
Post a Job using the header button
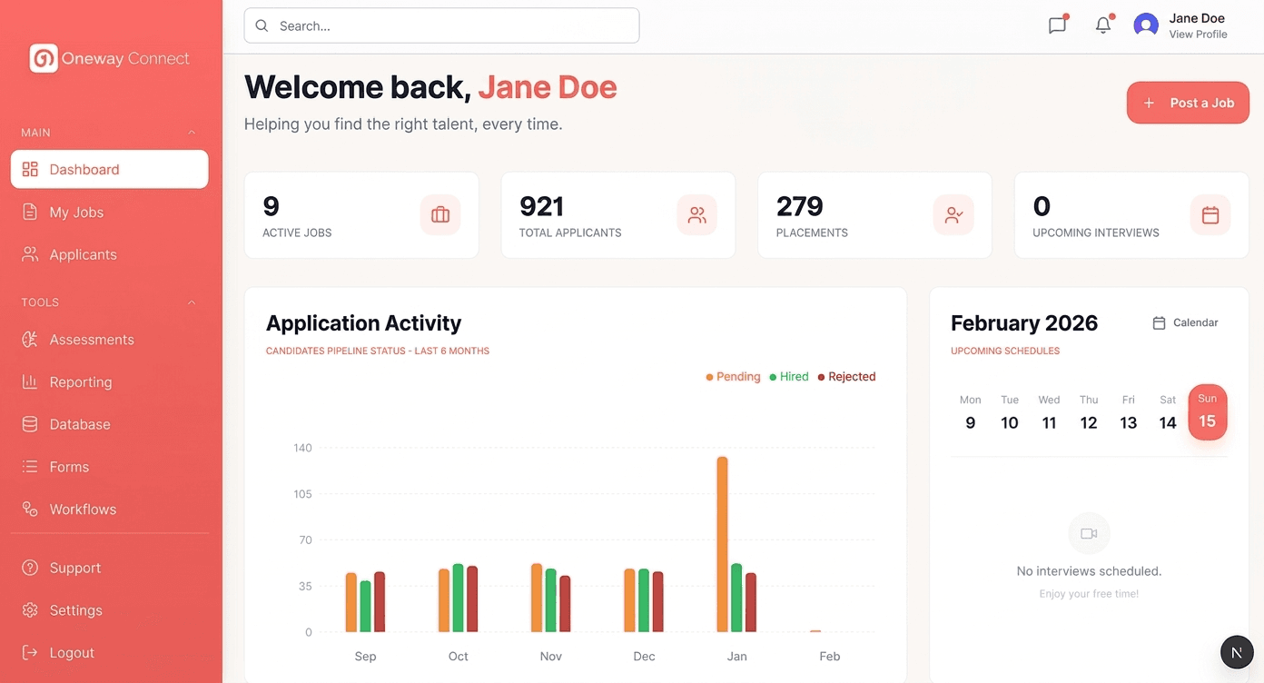click(x=1188, y=103)
